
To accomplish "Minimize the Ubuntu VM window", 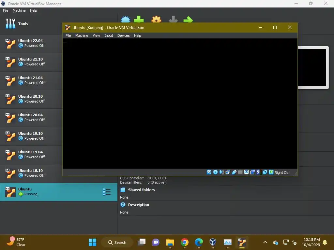I will [x=260, y=27].
